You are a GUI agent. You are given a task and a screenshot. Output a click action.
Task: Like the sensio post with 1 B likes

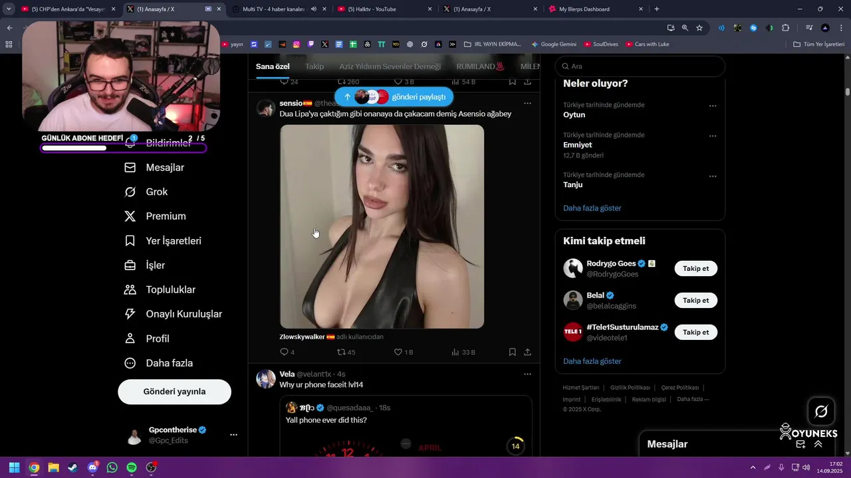[404, 352]
